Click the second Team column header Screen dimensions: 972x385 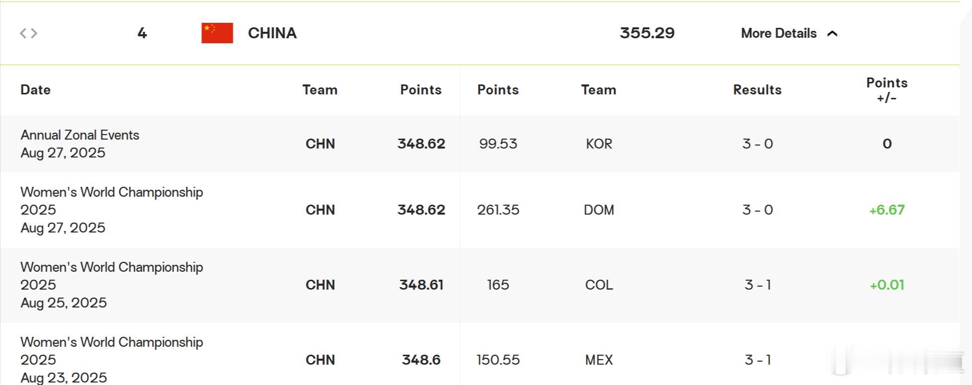(598, 90)
